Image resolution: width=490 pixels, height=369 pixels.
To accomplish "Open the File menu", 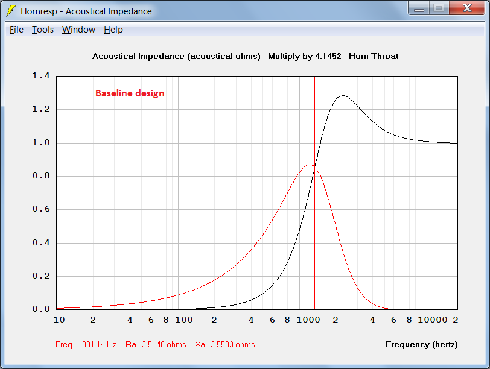I will (16, 30).
